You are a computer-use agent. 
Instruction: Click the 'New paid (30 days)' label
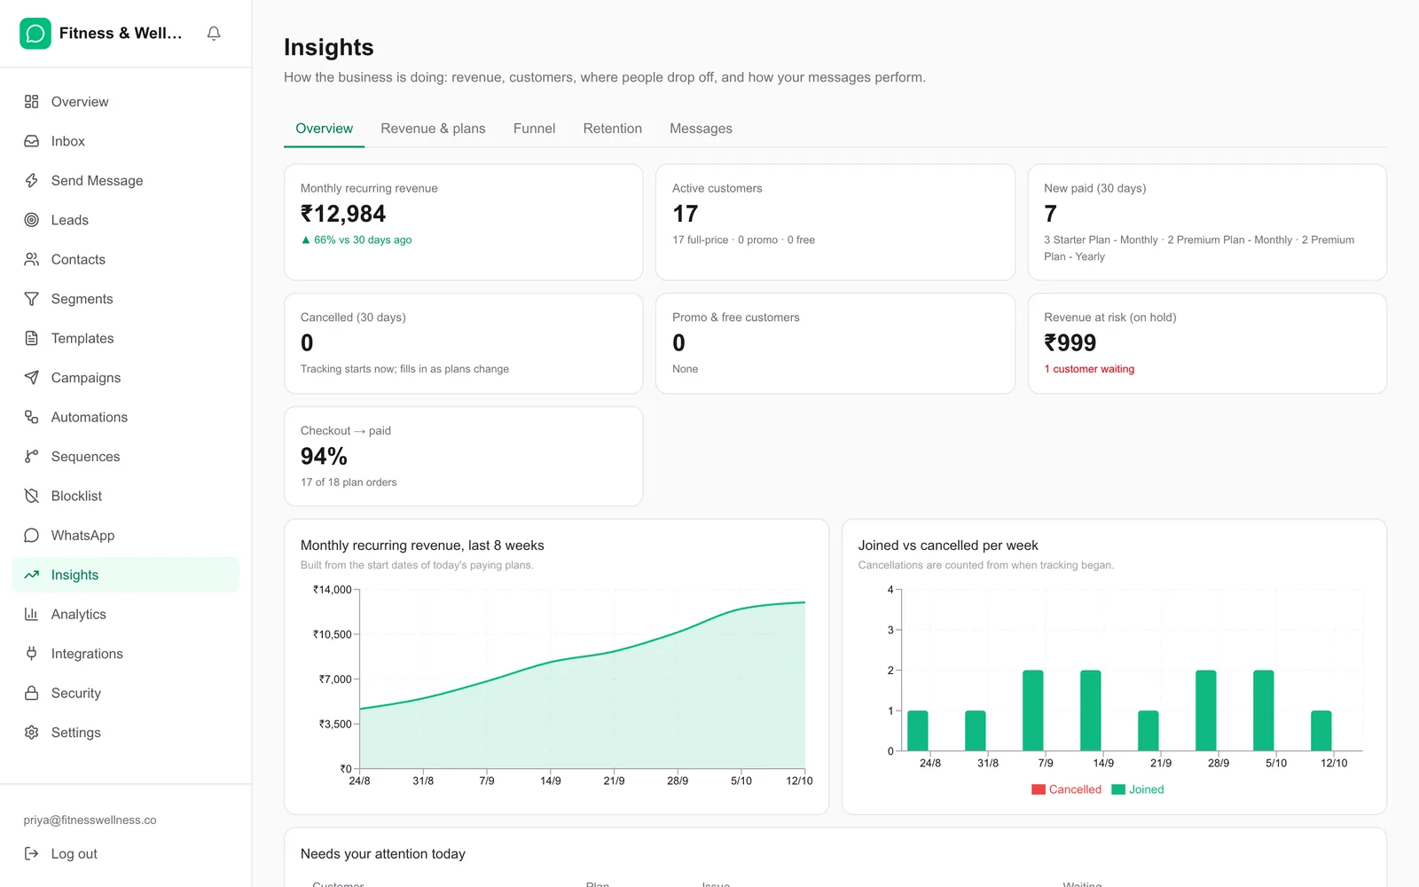pyautogui.click(x=1094, y=188)
